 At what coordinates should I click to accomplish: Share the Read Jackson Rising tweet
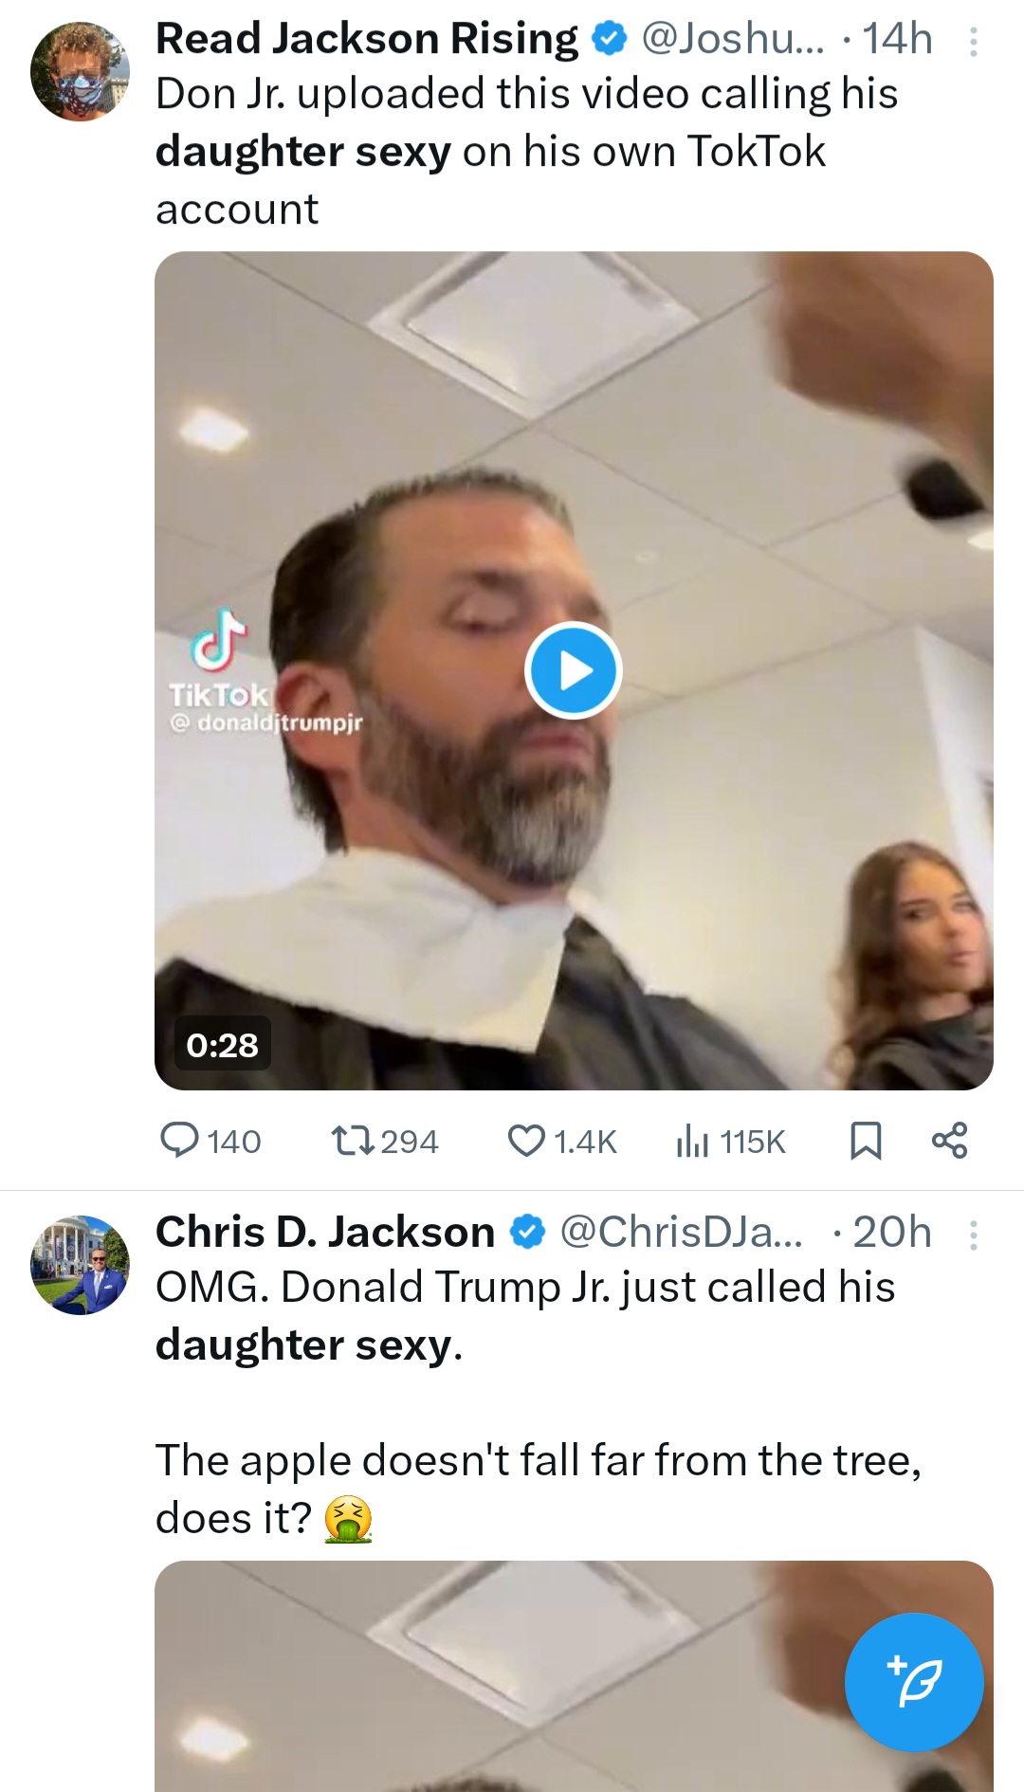(x=949, y=1141)
